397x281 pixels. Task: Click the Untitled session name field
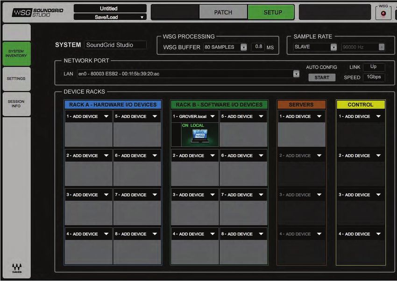(x=110, y=8)
